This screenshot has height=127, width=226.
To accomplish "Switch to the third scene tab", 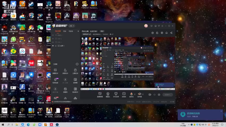I will pyautogui.click(x=71, y=31).
